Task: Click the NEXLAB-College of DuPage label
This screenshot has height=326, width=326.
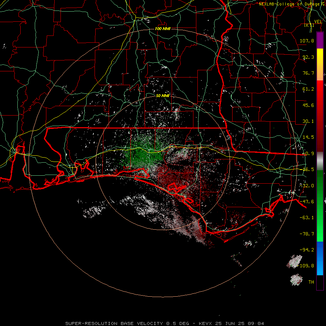Action: 291,4
